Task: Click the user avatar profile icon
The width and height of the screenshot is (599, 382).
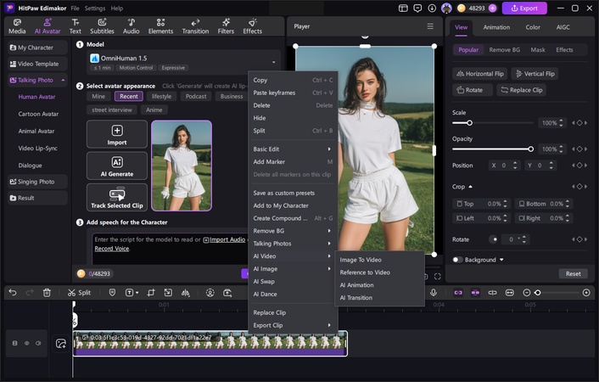Action: pos(446,8)
